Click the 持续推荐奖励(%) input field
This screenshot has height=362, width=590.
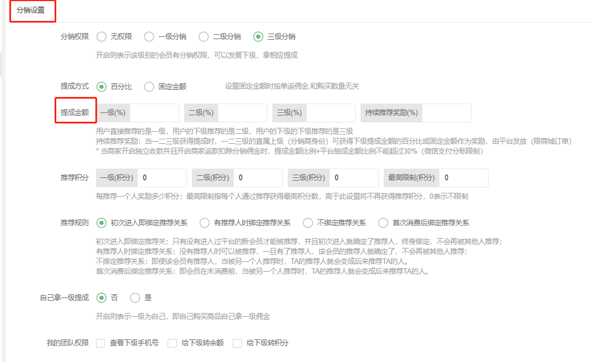click(x=446, y=113)
